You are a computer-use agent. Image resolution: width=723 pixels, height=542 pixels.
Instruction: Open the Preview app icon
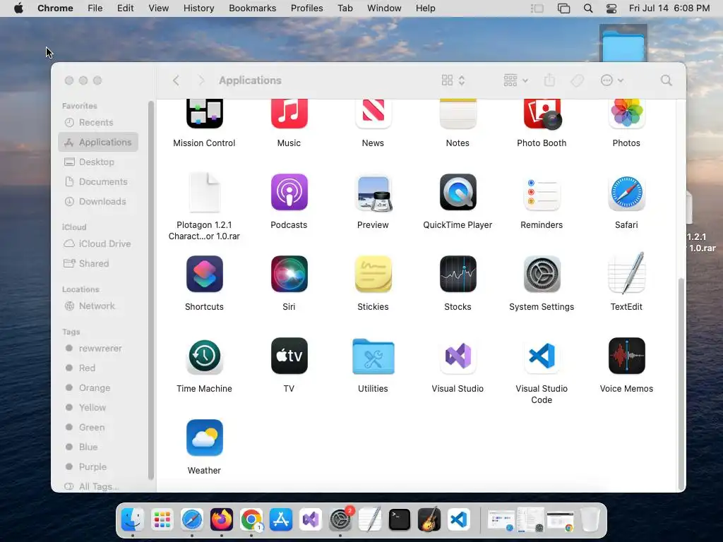pos(373,193)
